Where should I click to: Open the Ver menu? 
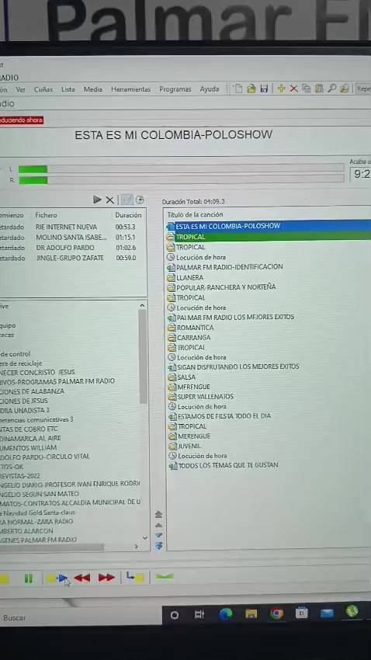point(21,89)
